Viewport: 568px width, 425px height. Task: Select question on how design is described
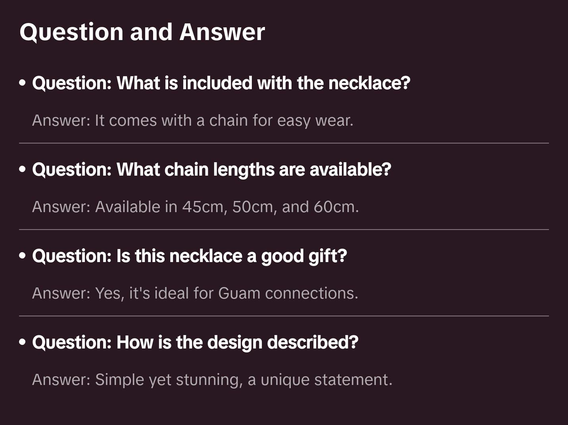[195, 342]
